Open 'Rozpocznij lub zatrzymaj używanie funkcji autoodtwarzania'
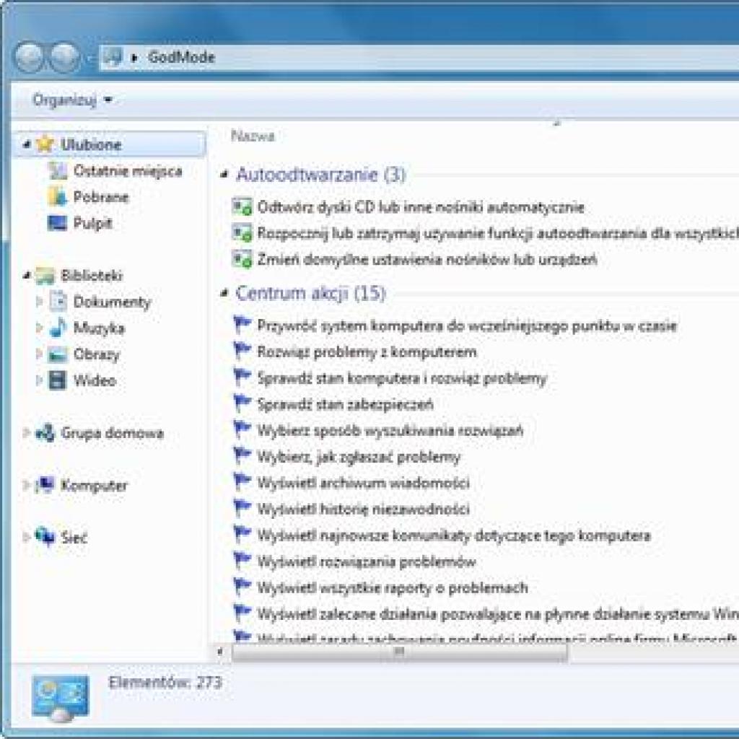Image resolution: width=739 pixels, height=739 pixels. [498, 233]
